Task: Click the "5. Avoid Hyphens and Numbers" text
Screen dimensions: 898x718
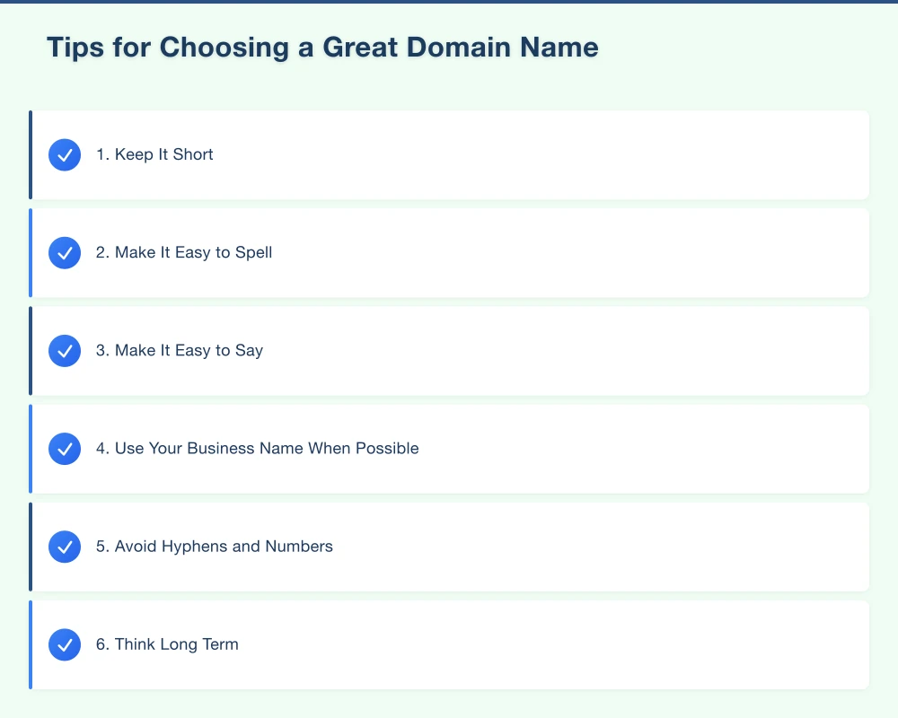Action: click(216, 547)
